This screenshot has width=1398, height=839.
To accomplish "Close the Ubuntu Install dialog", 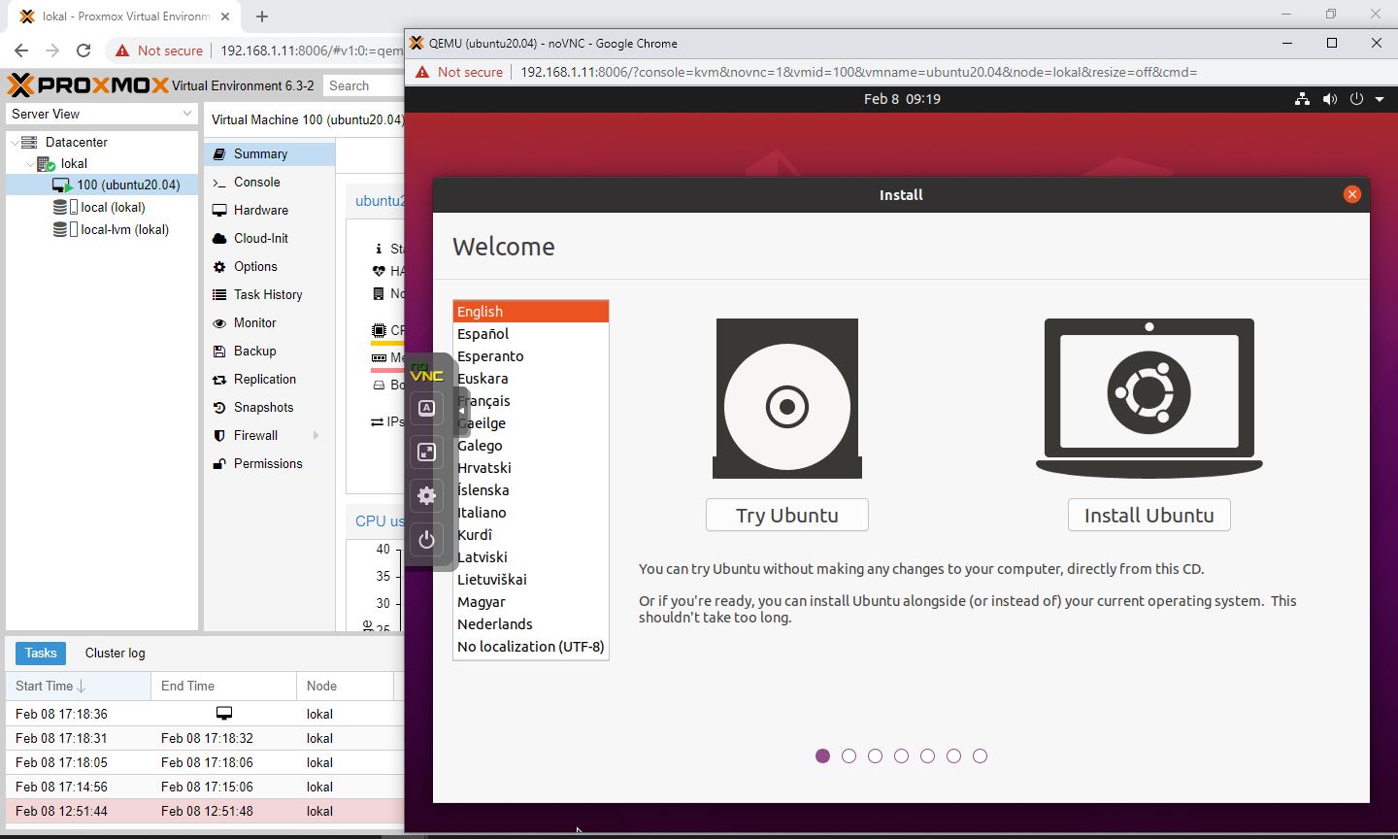I will point(1351,194).
